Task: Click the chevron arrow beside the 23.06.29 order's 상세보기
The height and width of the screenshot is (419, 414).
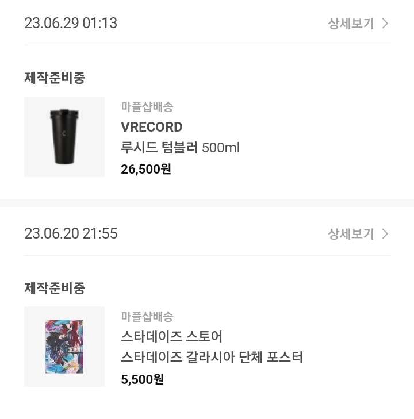Action: (x=385, y=24)
